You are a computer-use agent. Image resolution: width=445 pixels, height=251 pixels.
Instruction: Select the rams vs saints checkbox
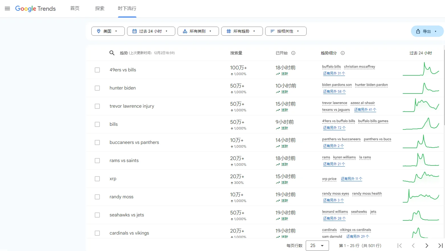(97, 161)
